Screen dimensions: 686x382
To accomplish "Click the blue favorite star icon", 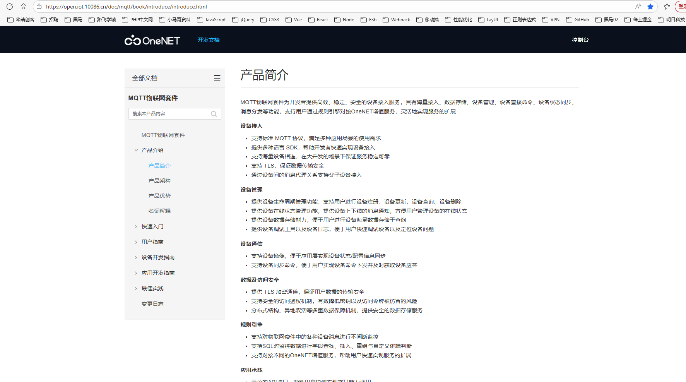I will 650,7.
